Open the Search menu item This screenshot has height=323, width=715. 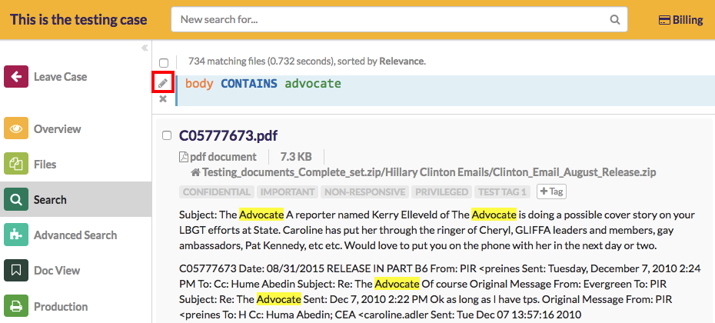pos(50,200)
